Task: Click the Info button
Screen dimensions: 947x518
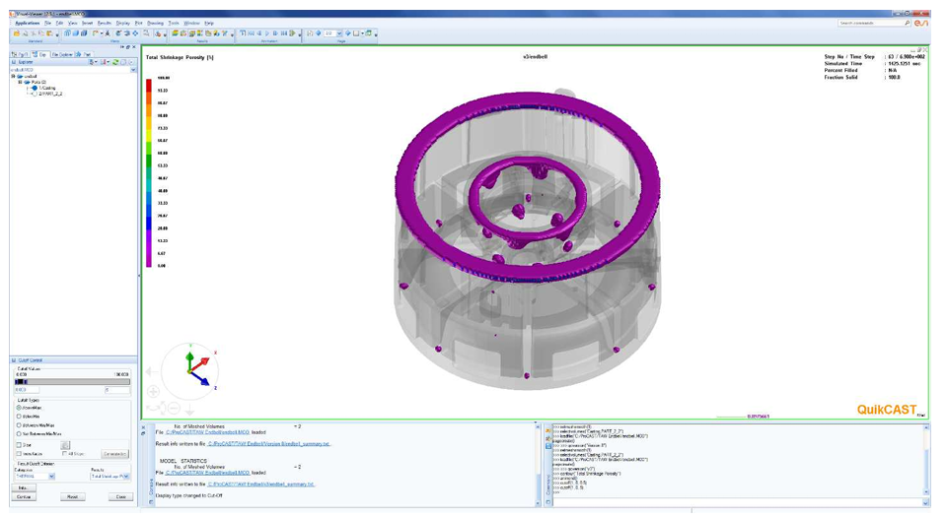Action: [x=24, y=487]
